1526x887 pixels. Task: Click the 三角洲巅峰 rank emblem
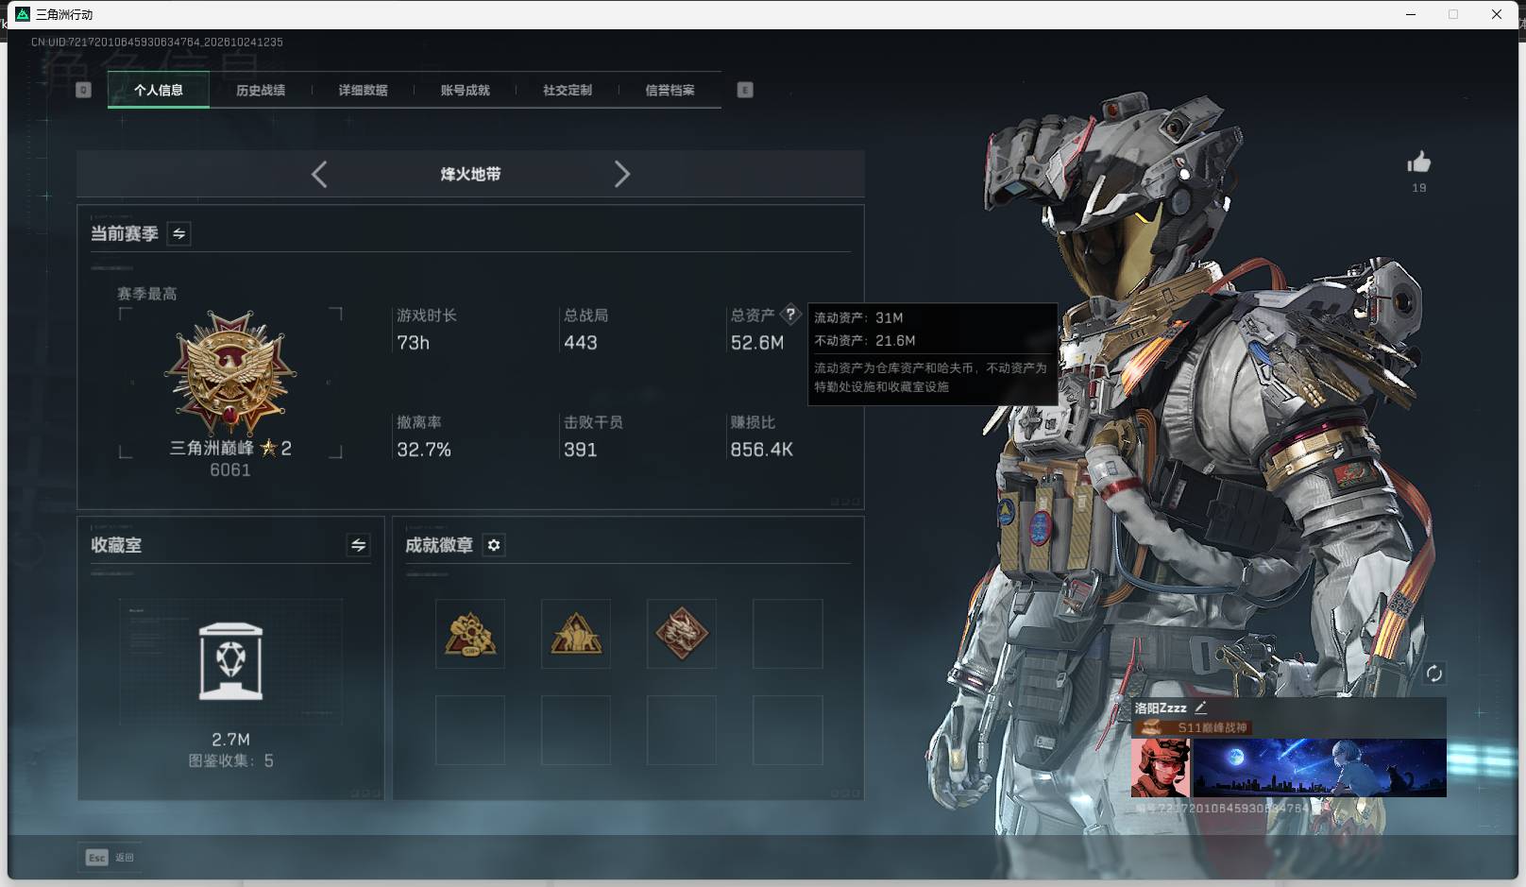[x=230, y=373]
